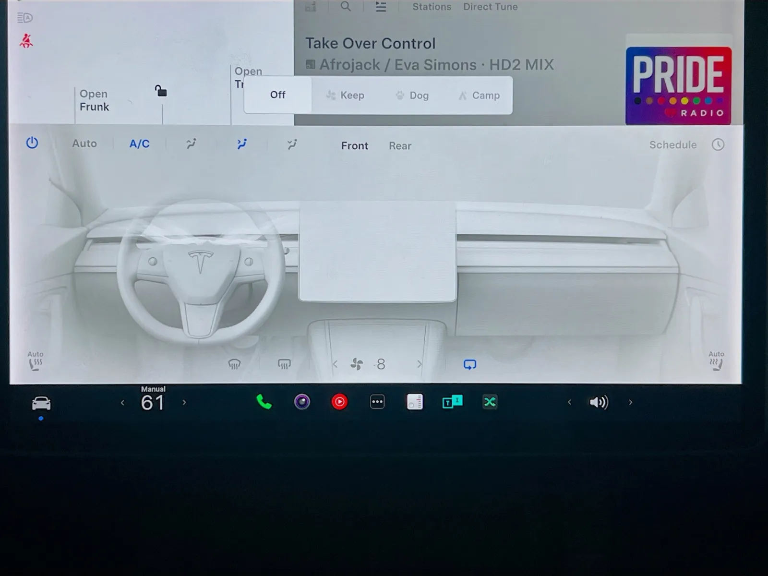Open the phone app

(264, 402)
